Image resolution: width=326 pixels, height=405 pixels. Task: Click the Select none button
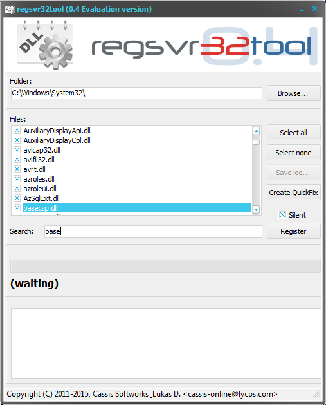293,153
